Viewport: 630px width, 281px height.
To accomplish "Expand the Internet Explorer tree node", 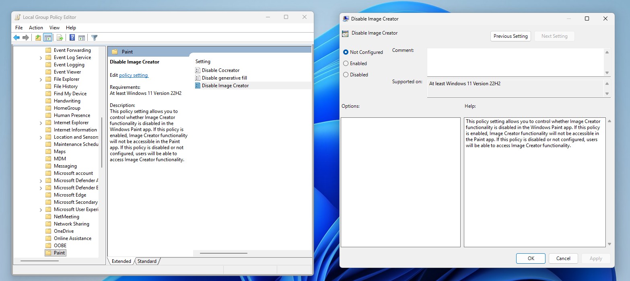I will coord(40,122).
